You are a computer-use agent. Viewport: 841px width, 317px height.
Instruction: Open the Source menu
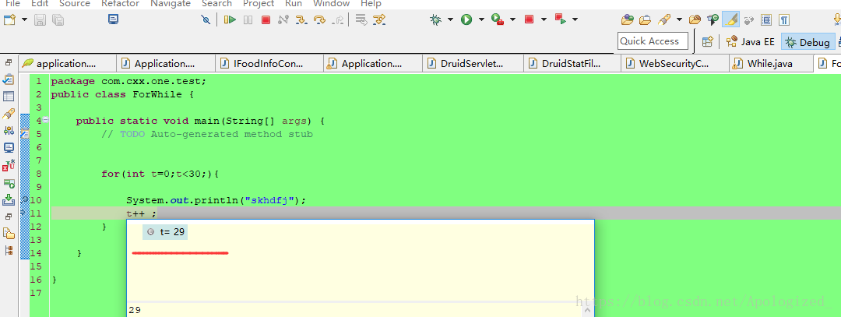point(74,3)
